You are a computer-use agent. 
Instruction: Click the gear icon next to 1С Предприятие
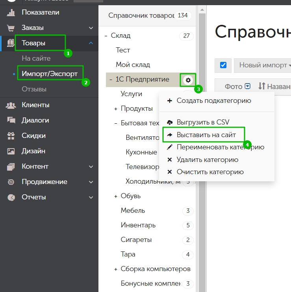(188, 80)
